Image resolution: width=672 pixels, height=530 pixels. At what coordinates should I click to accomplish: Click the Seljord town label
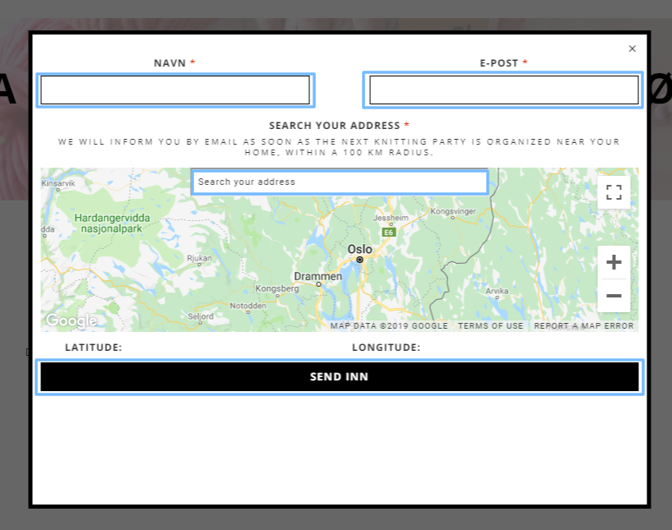(201, 316)
